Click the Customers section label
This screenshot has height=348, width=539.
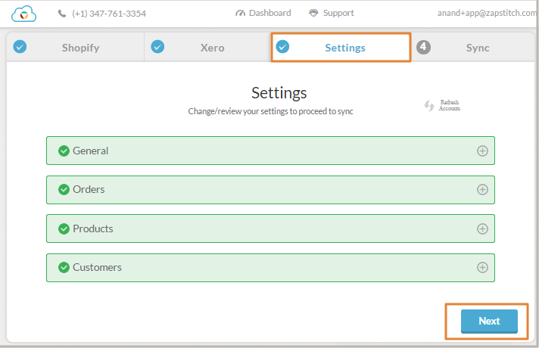point(98,267)
